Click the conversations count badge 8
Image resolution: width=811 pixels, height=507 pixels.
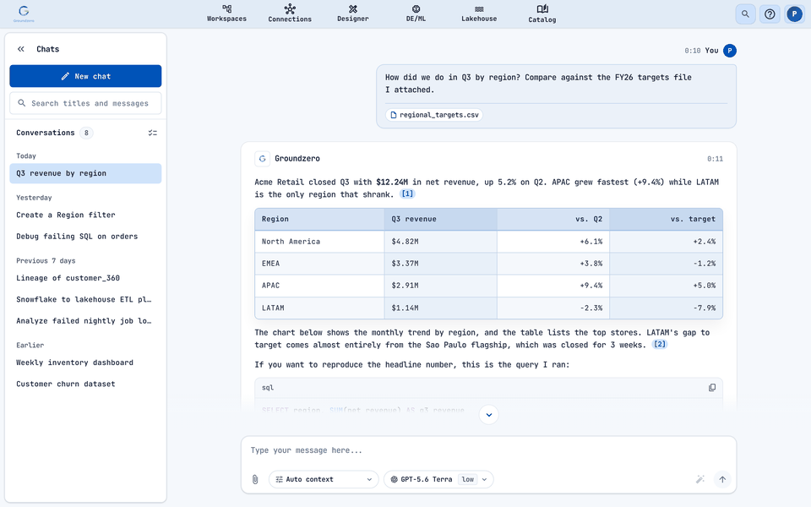86,133
